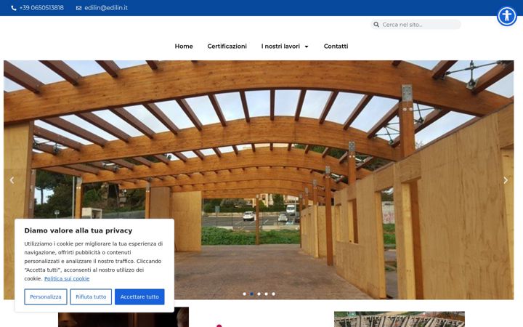This screenshot has height=327, width=523.
Task: Open the accessibility options icon
Action: tap(507, 16)
